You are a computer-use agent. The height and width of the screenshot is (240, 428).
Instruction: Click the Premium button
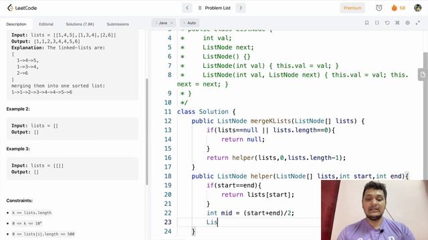pos(352,8)
